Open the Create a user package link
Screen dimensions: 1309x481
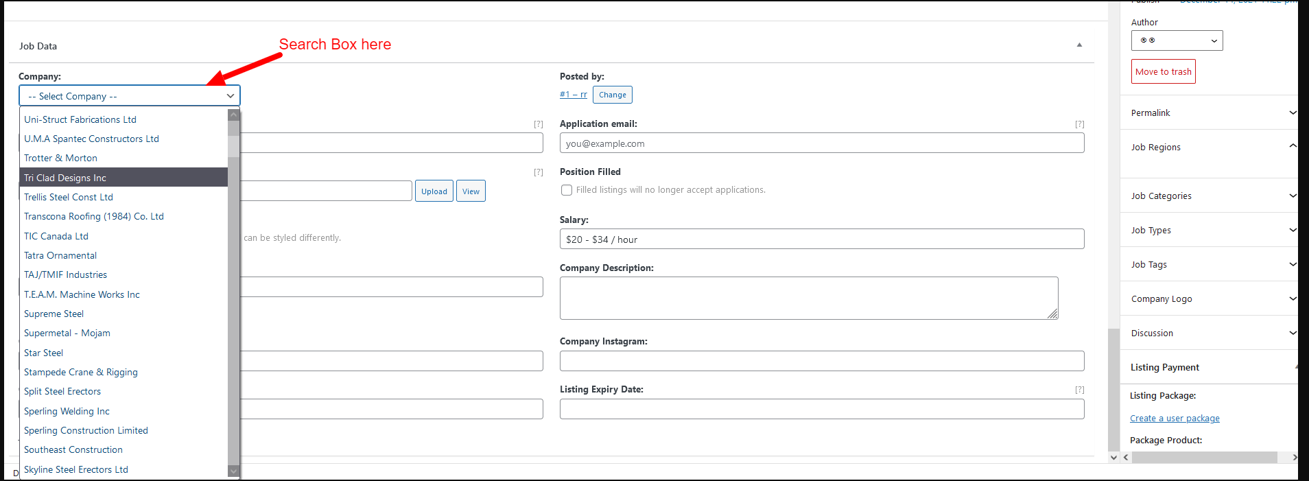(x=1175, y=419)
